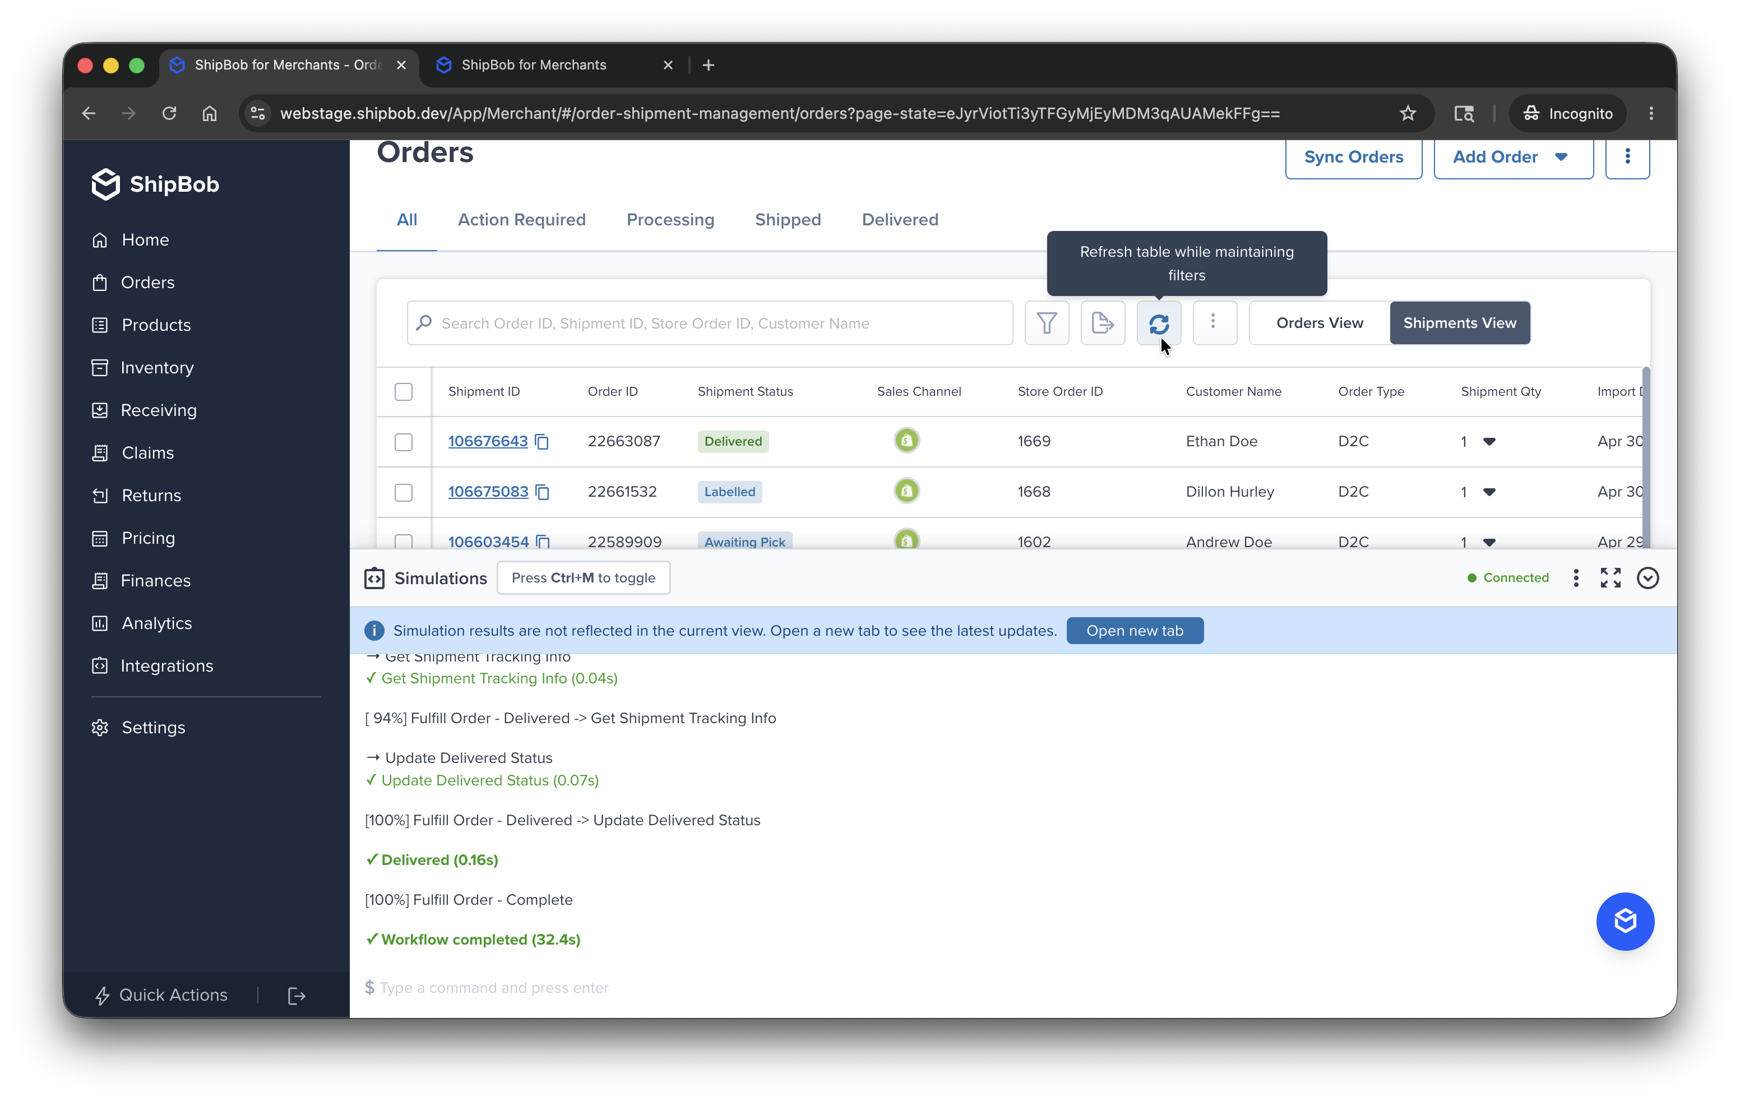Click the Settings gear icon
1740x1101 pixels.
coord(100,728)
